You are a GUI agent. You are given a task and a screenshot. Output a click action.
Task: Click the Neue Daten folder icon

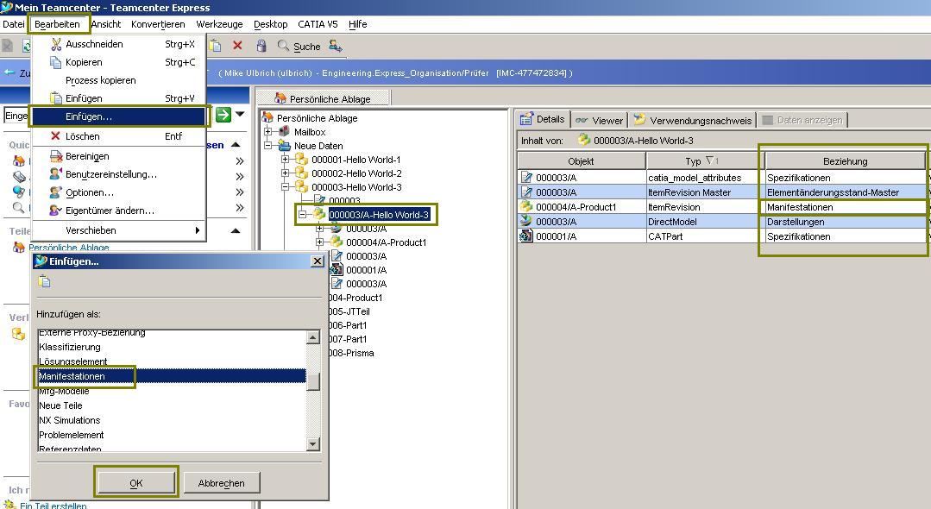pos(285,146)
